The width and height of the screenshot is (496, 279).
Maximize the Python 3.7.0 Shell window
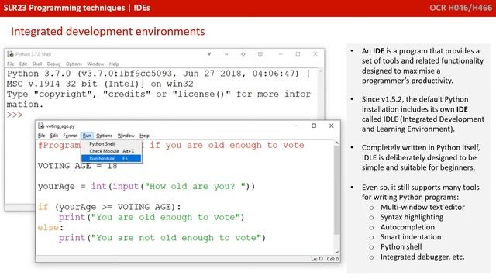pyautogui.click(x=298, y=54)
